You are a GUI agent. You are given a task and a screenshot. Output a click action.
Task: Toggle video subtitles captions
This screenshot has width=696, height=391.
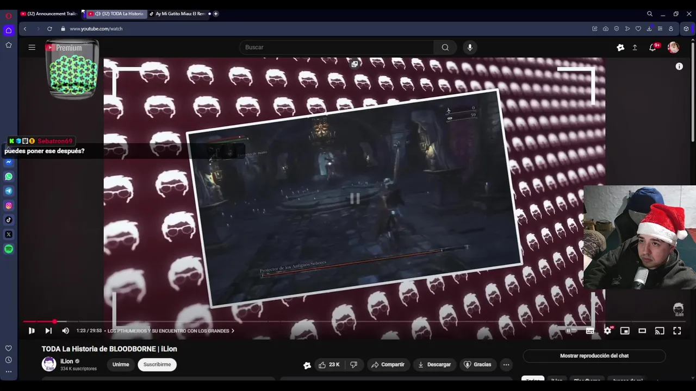[590, 331]
